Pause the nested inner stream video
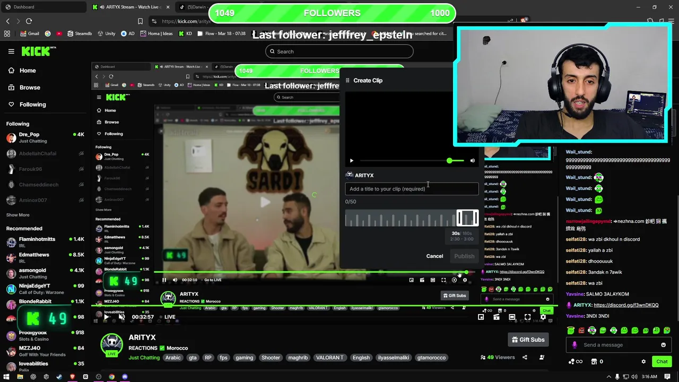 click(164, 280)
